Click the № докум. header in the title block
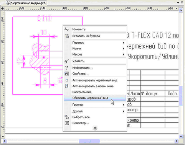The height and width of the screenshot is (145, 185). pos(149,94)
